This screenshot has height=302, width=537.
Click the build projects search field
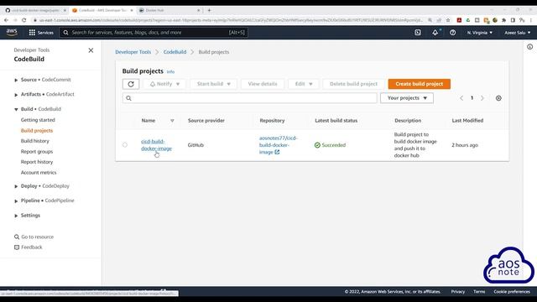coord(250,98)
